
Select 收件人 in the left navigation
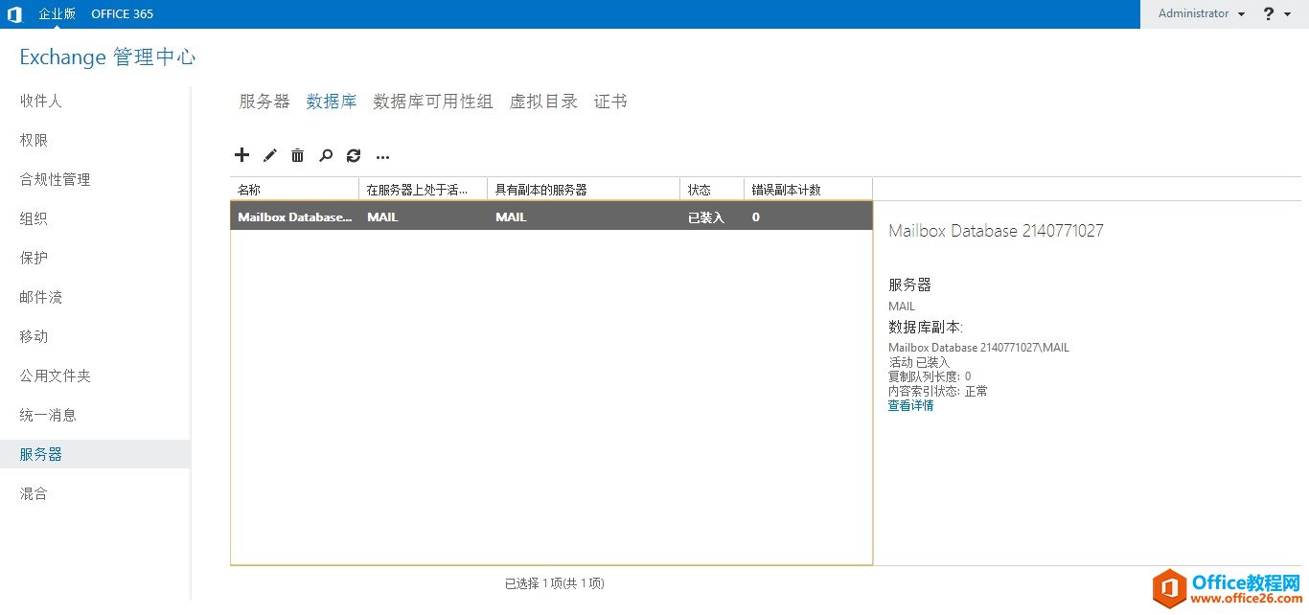point(41,101)
